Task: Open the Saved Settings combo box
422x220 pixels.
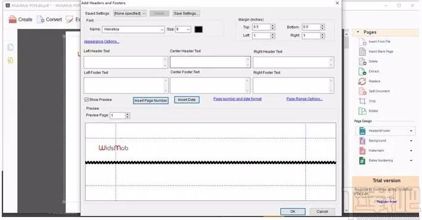Action: (130, 14)
